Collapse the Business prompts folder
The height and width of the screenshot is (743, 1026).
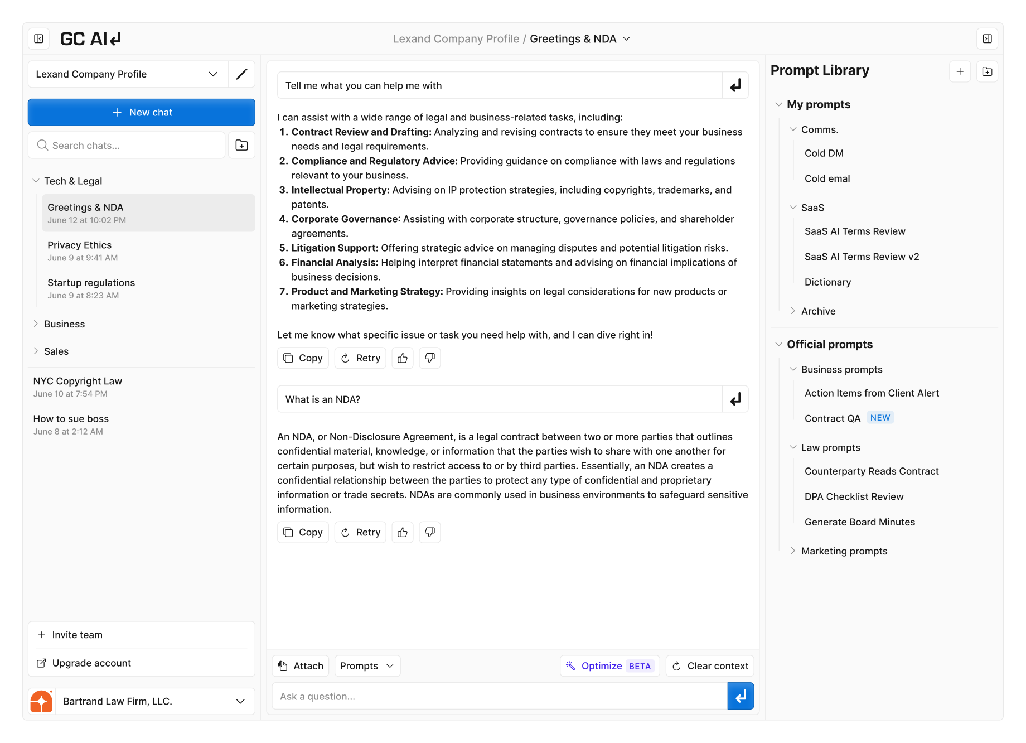793,369
